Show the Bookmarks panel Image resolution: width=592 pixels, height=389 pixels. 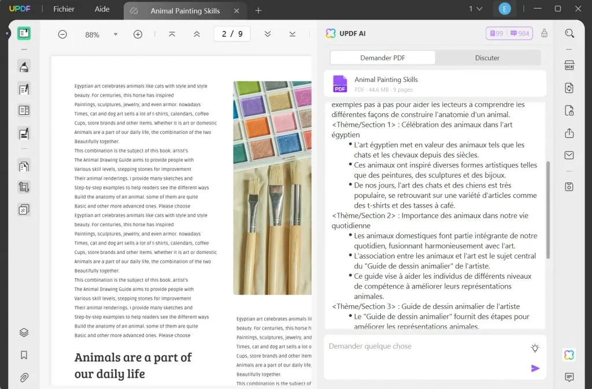click(x=24, y=355)
